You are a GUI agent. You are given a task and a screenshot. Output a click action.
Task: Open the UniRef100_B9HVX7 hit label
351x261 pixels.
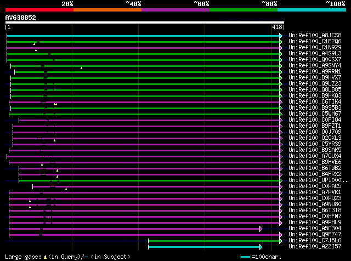click(x=315, y=78)
